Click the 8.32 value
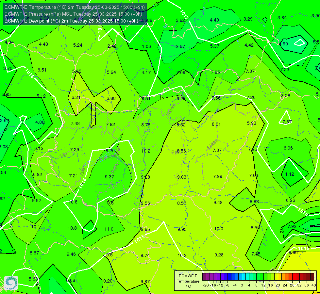 pos(181,125)
